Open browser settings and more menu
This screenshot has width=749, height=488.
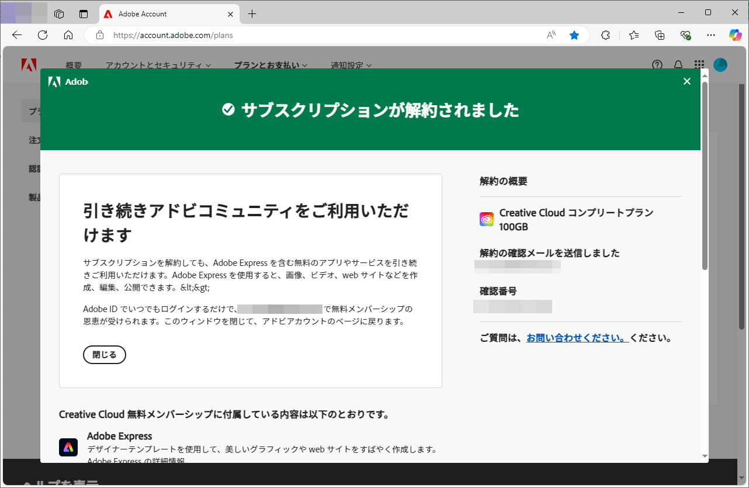711,35
